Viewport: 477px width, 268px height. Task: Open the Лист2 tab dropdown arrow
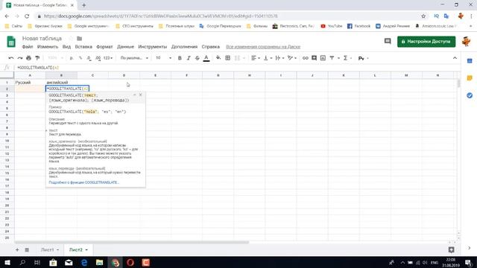[86, 250]
